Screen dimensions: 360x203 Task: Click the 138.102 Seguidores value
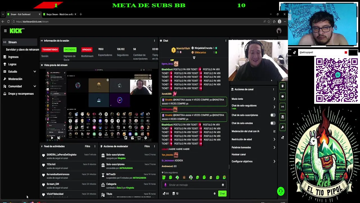tap(121, 49)
